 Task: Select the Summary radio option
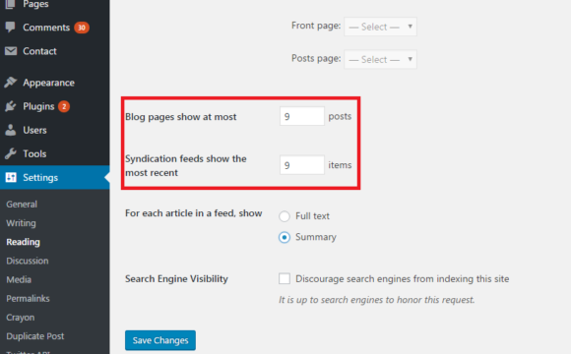point(285,237)
